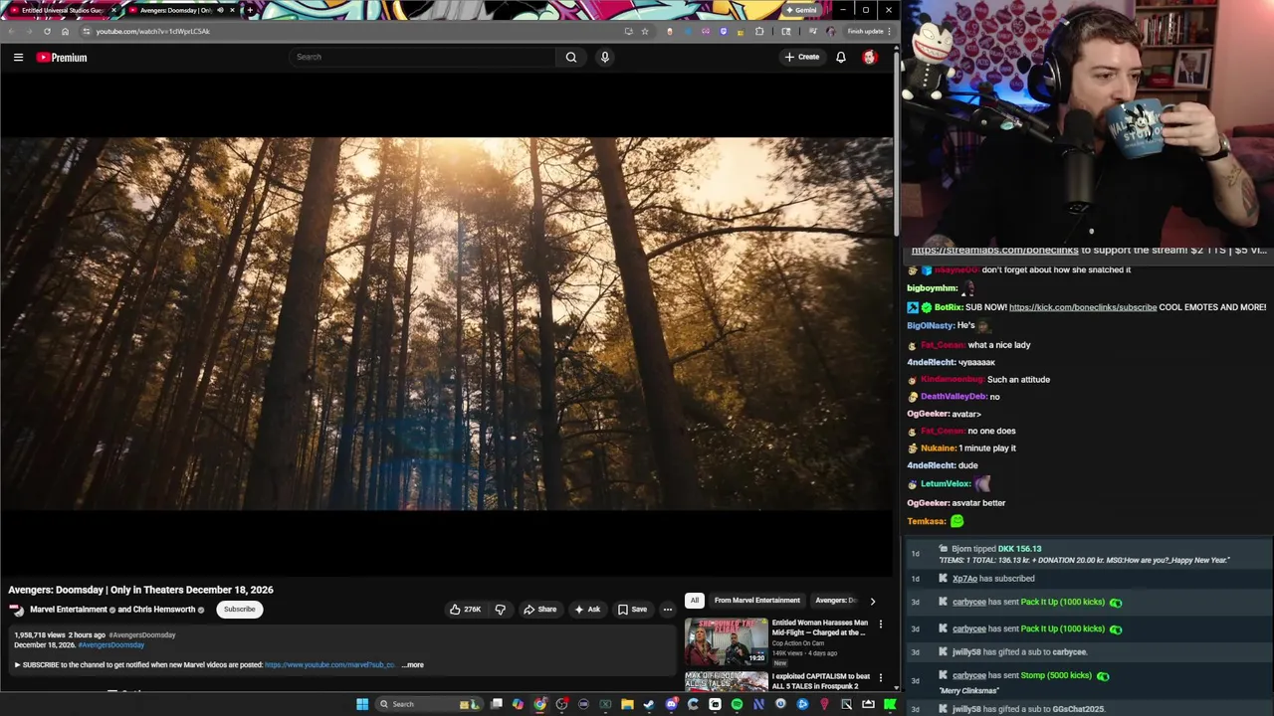Open the Entitled Woman Harasses Man thumbnail

tap(726, 641)
